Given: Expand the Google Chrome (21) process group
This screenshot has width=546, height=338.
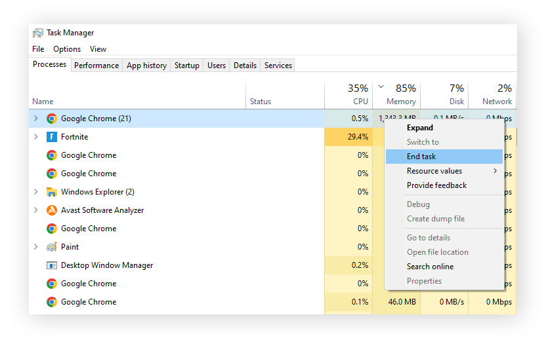Looking at the screenshot, I should (x=36, y=119).
